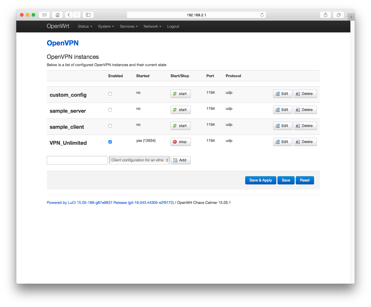371x307 pixels.
Task: Click the sample_server instance name
Action: [x=68, y=111]
